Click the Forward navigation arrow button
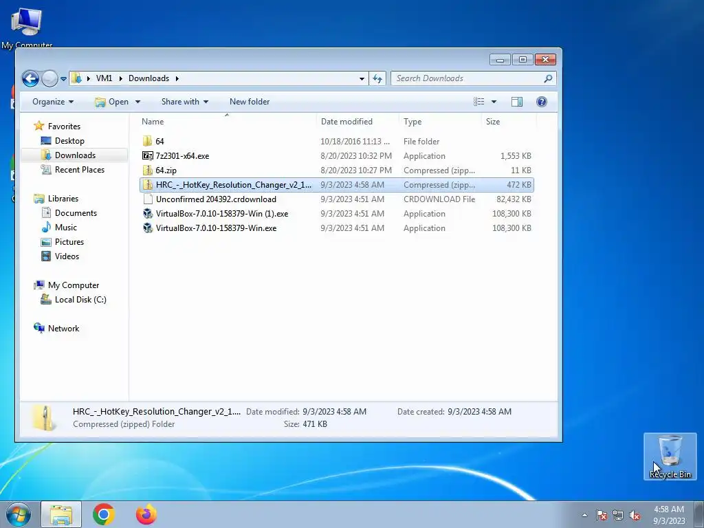This screenshot has width=704, height=528. [x=49, y=79]
